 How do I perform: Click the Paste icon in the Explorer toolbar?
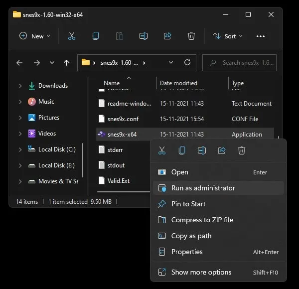[x=120, y=36]
